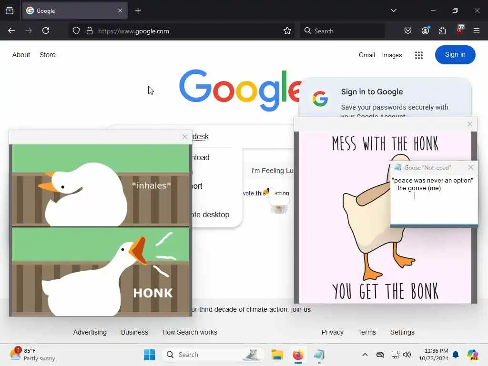Screen dimensions: 488x366
Task: Close the Google tab
Action: click(120, 11)
